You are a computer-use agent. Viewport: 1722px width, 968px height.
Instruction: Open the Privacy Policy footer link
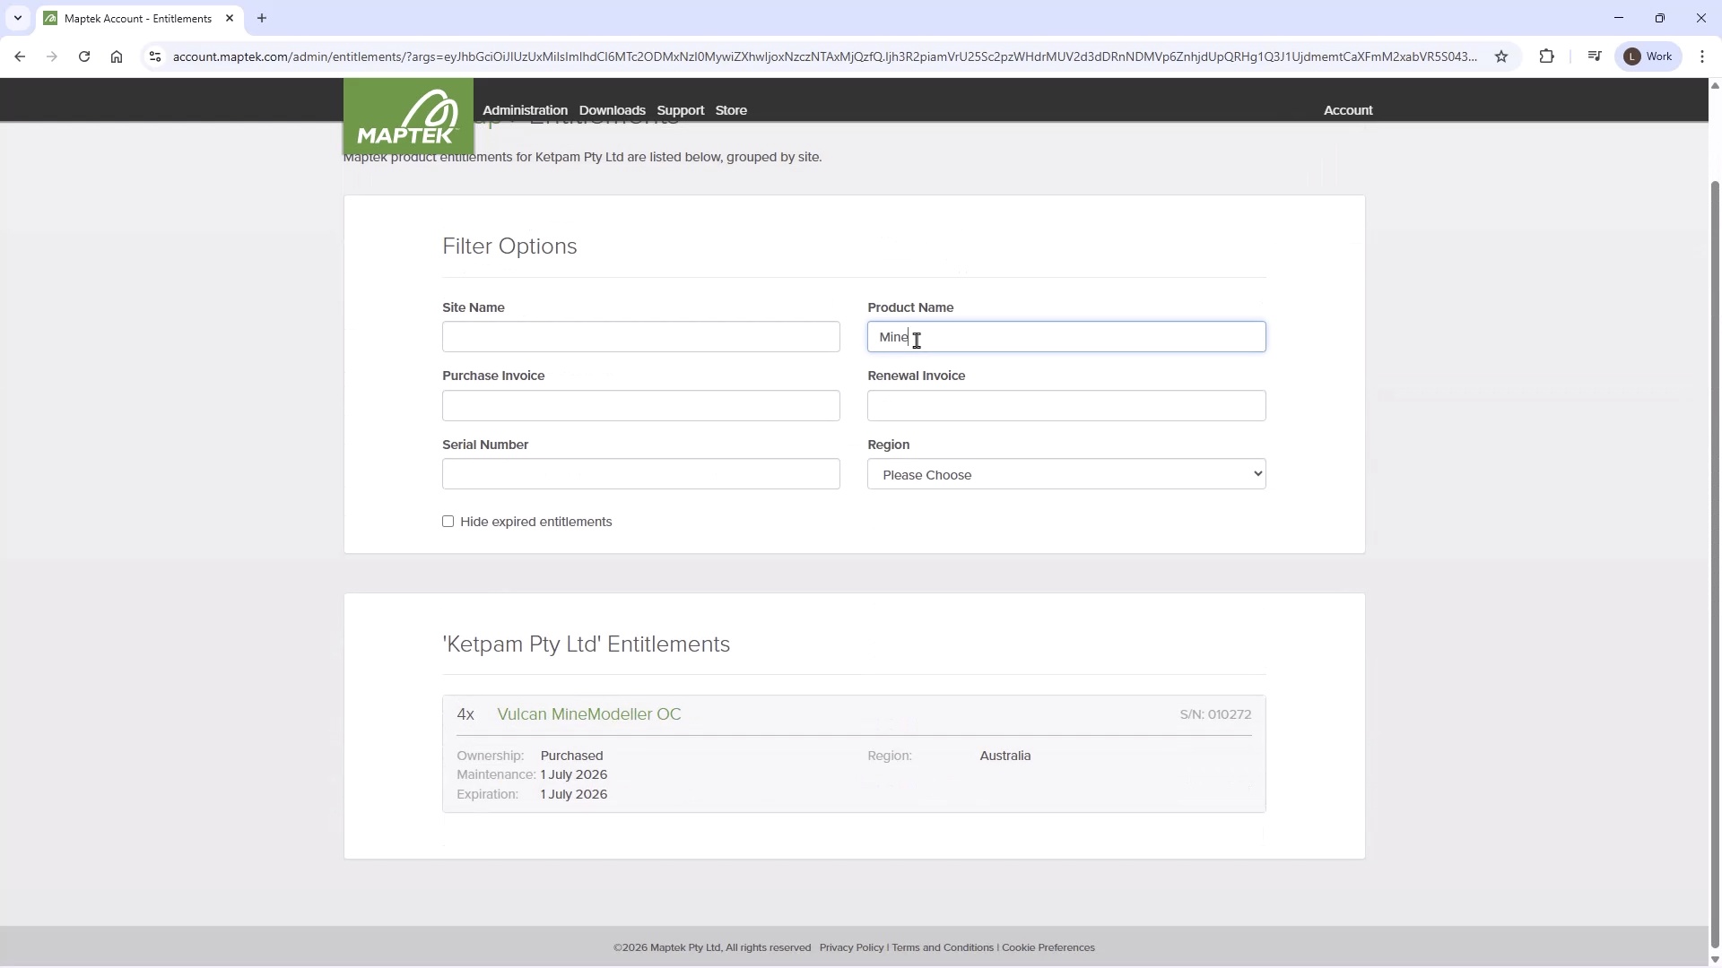click(x=851, y=947)
